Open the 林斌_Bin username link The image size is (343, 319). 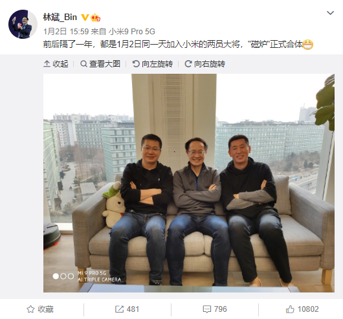pos(60,17)
